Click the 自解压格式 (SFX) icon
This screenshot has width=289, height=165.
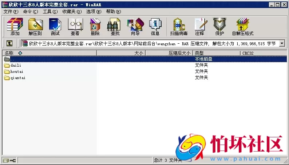[243, 26]
